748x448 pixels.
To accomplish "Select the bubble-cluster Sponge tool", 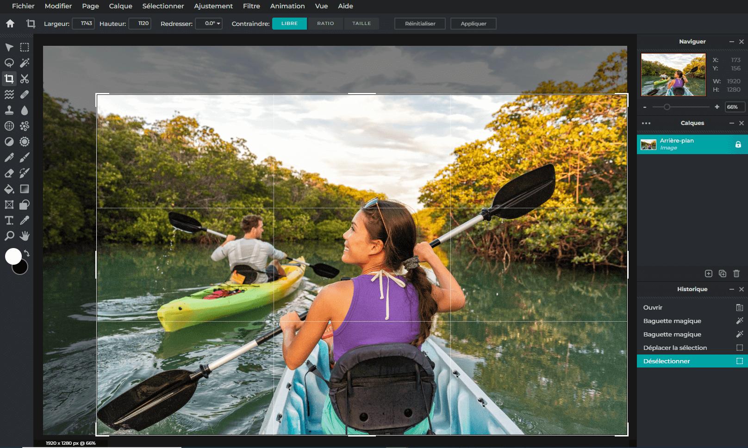I will coord(25,126).
